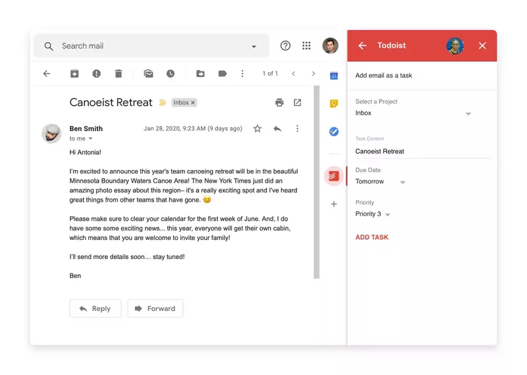Image resolution: width=527 pixels, height=375 pixels.
Task: Focus the Search mail field
Action: (152, 45)
